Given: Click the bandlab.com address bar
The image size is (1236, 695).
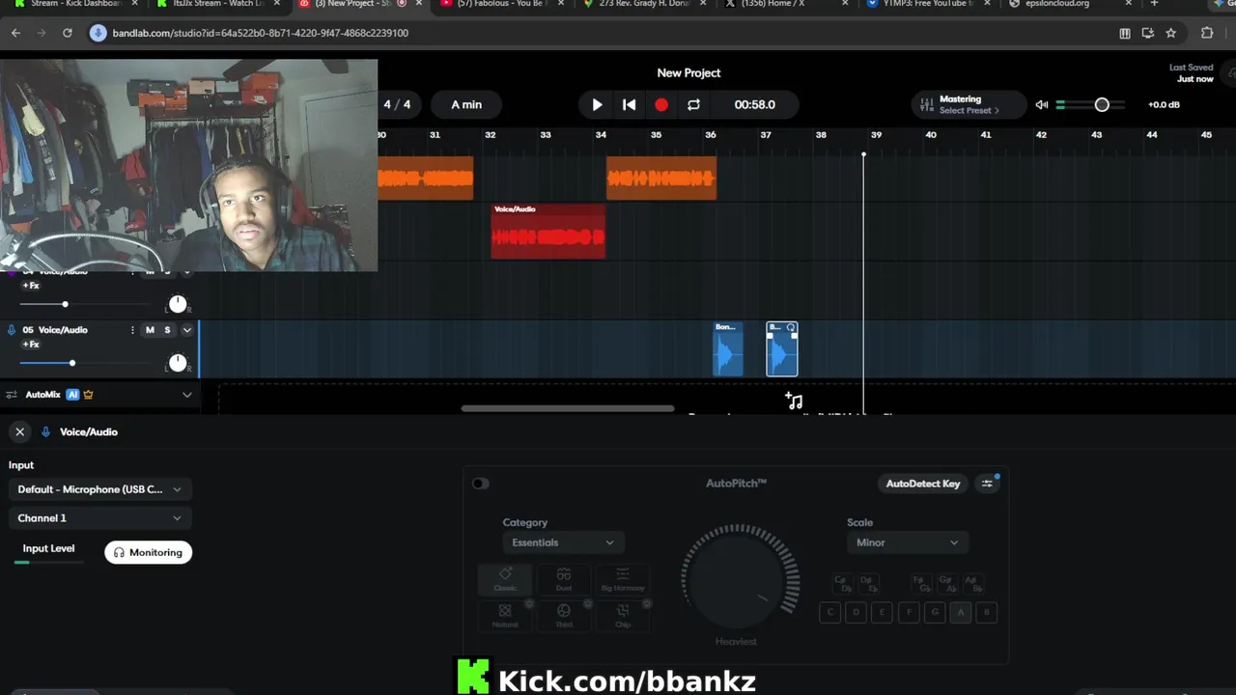Looking at the screenshot, I should [x=599, y=33].
